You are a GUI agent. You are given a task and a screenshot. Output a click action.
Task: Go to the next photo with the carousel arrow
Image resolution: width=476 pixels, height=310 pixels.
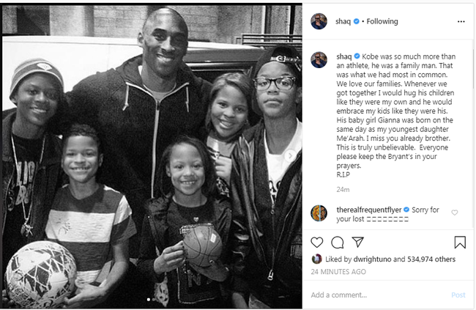pos(290,155)
